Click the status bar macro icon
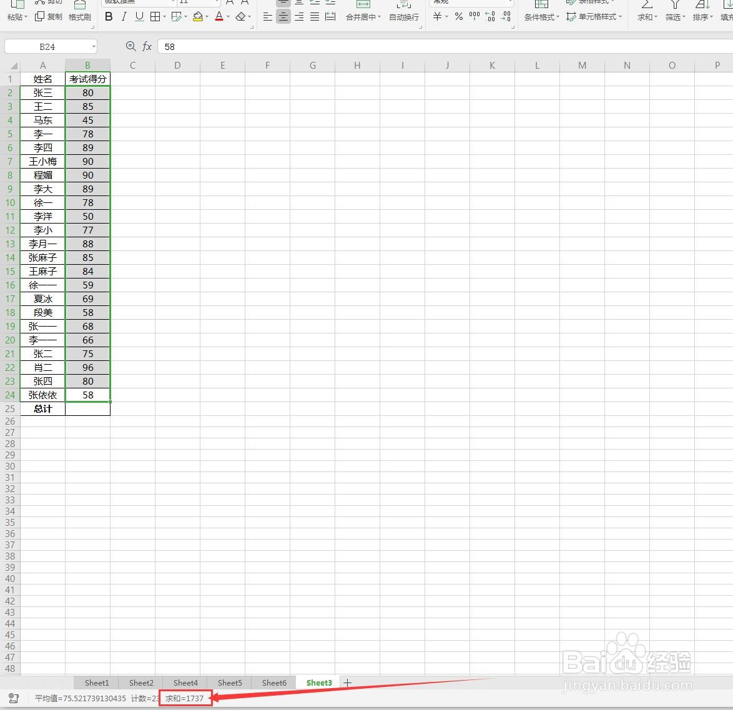 pos(14,698)
